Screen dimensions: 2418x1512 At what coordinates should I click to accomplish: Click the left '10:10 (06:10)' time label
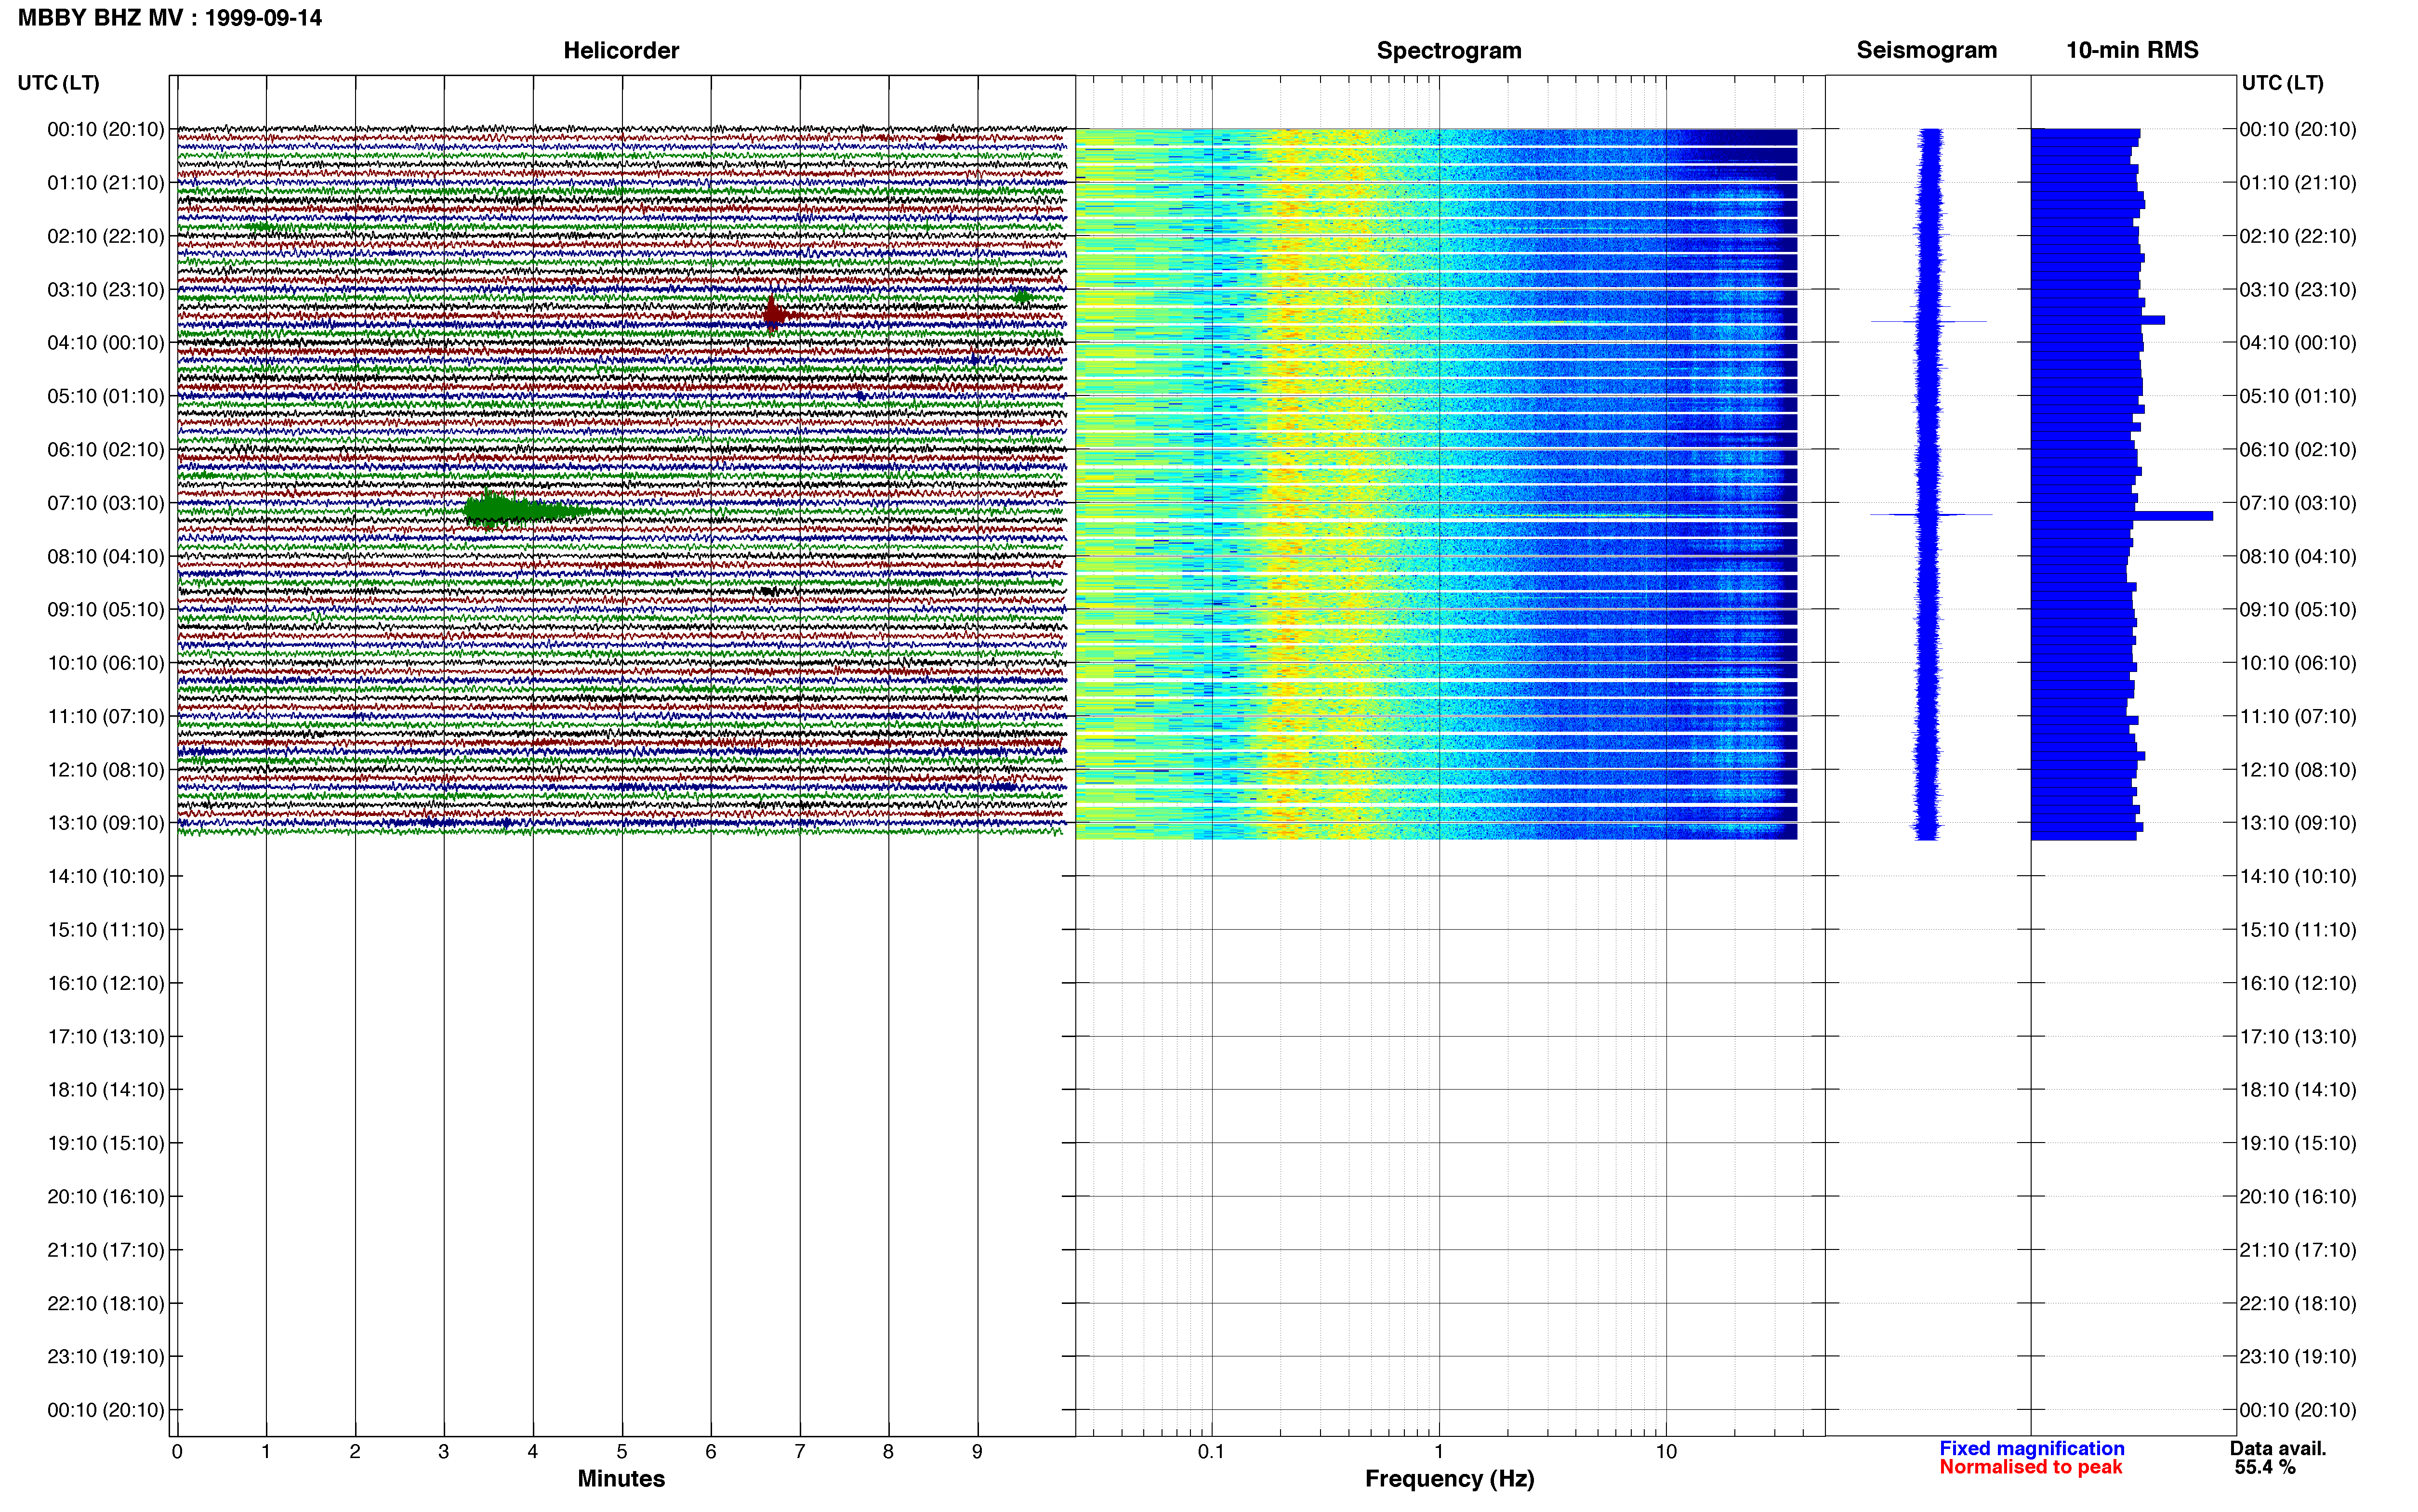click(x=105, y=663)
